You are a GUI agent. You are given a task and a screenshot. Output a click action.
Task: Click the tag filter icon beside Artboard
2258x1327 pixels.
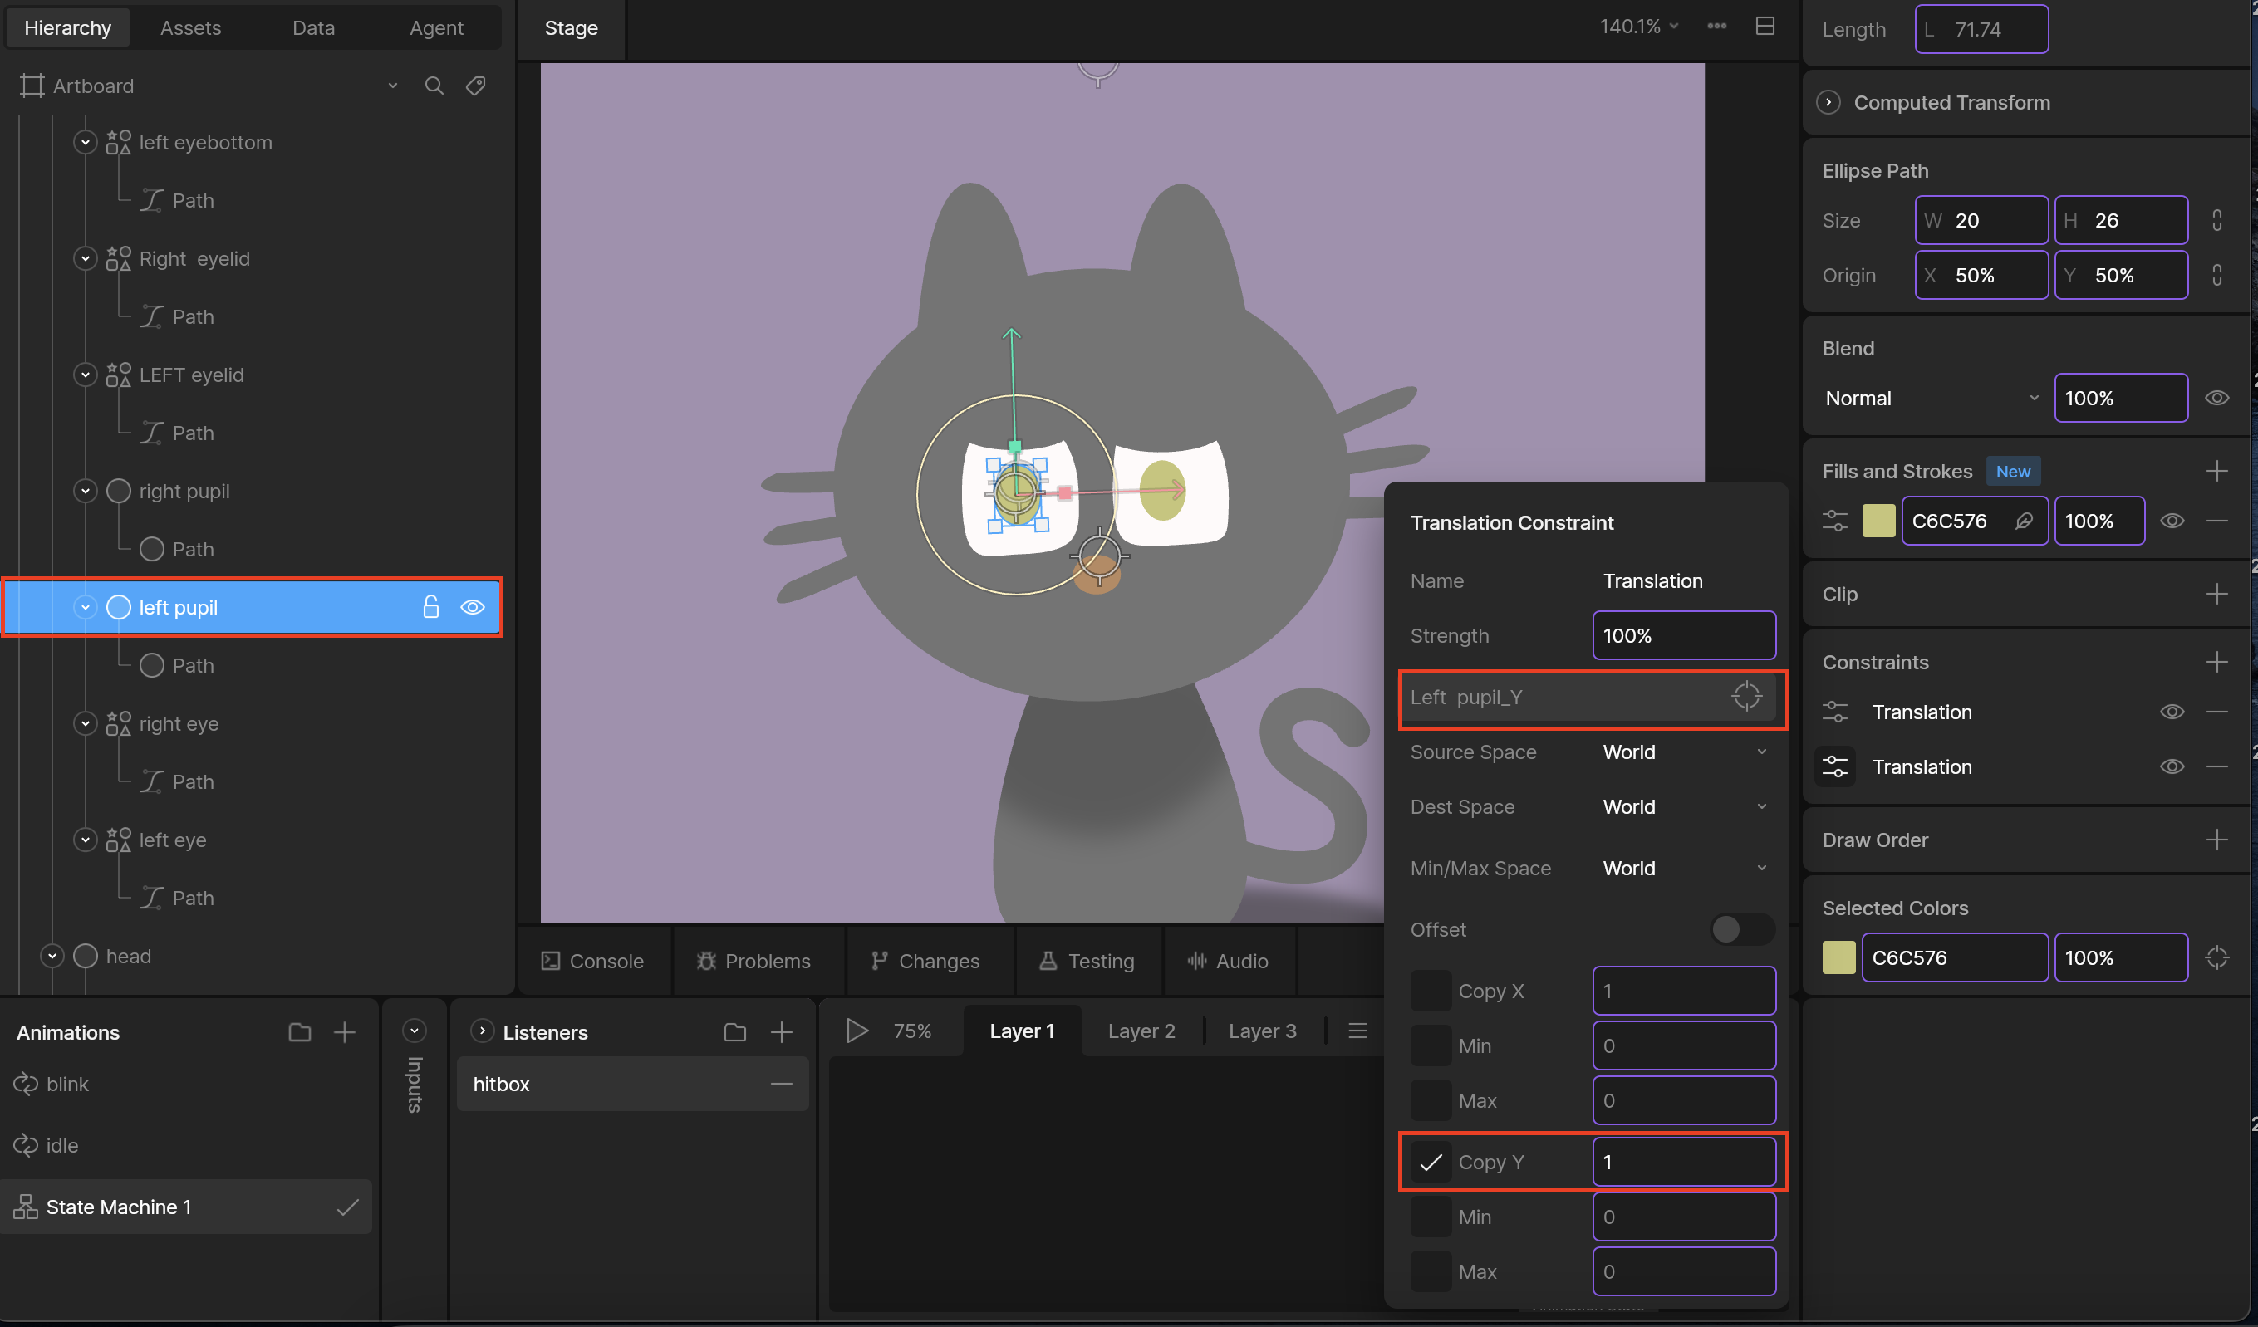pos(476,86)
